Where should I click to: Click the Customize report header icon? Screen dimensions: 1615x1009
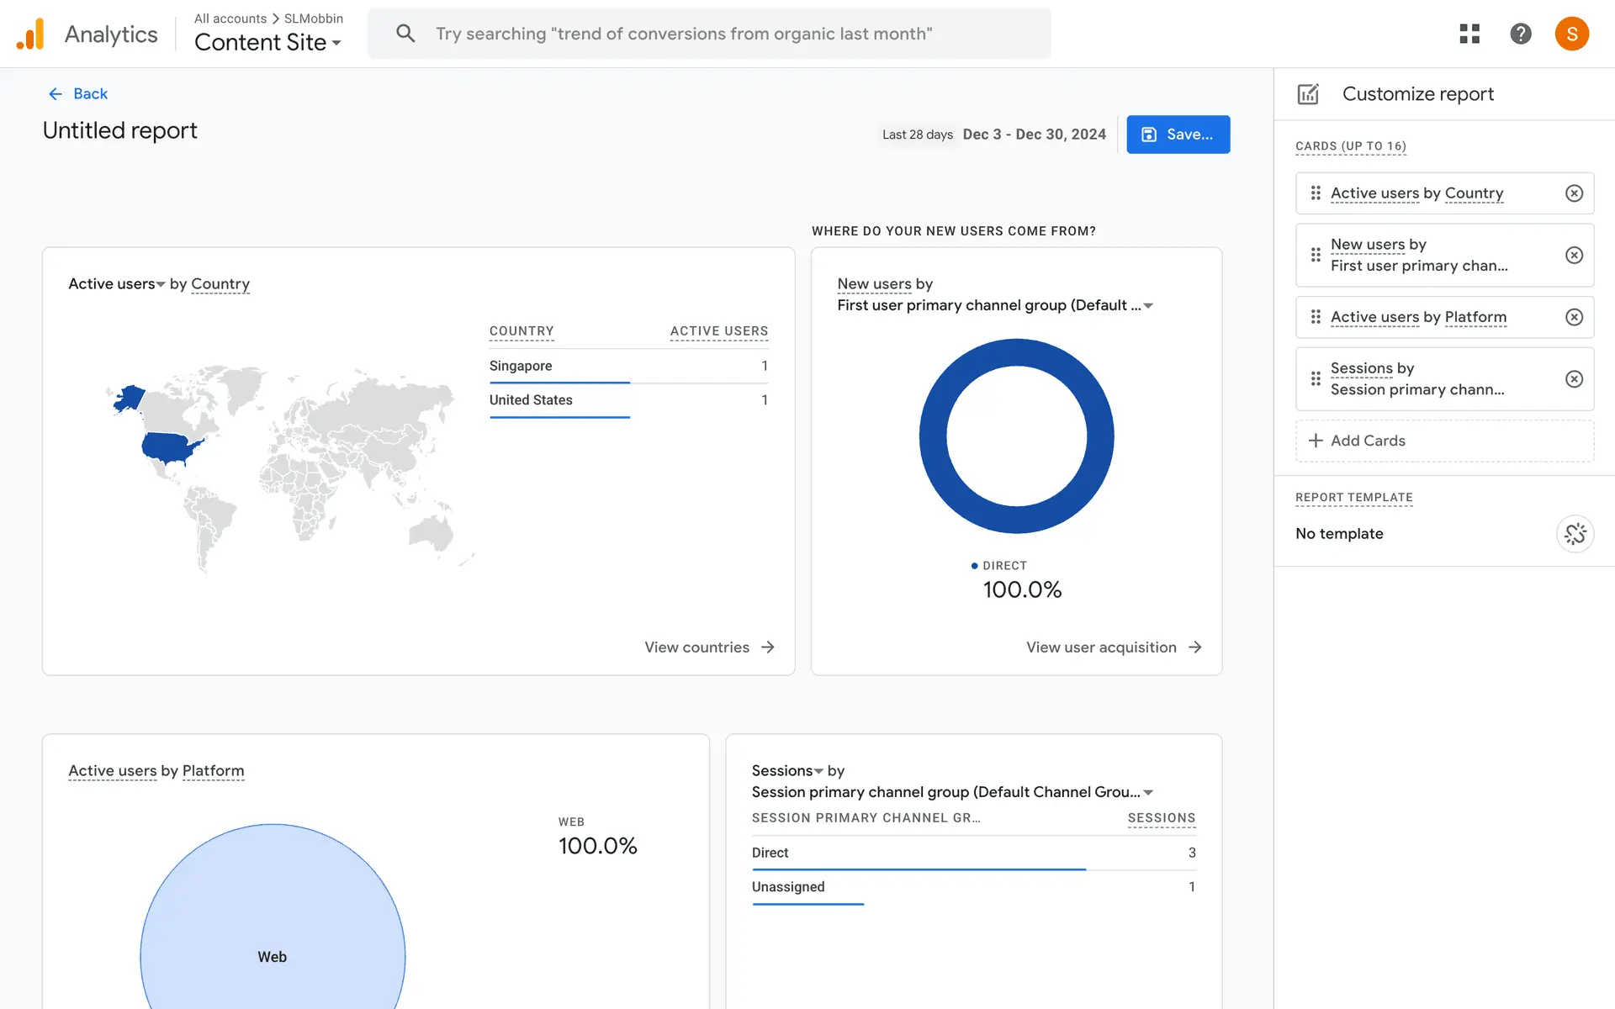(x=1308, y=94)
